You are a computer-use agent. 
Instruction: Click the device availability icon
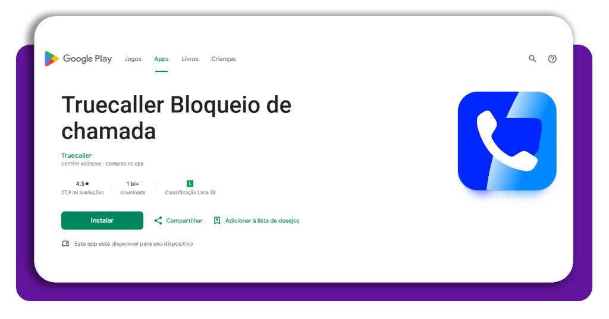click(65, 243)
